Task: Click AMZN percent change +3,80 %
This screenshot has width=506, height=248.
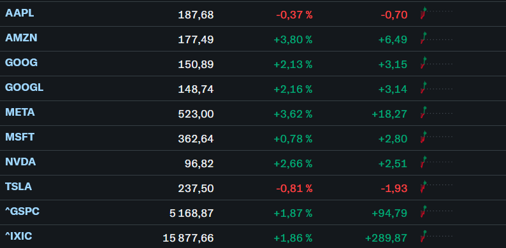Action: click(293, 39)
